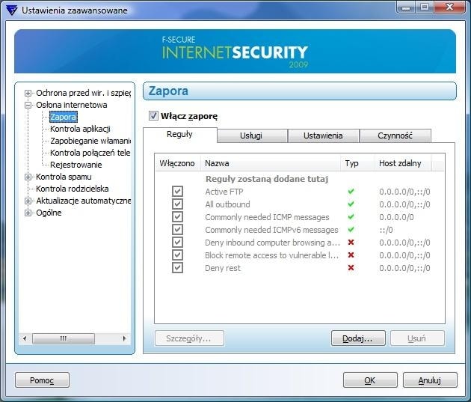Click green checkmark for Commonly needed ICMPv6 messages
The width and height of the screenshot is (471, 402).
[351, 230]
